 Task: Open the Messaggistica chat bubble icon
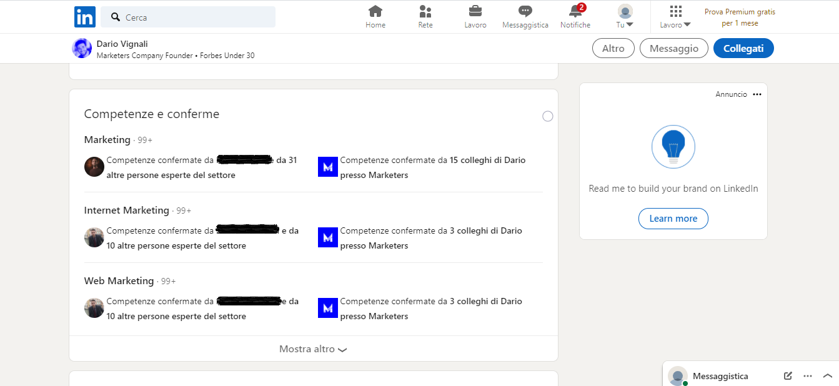[525, 11]
